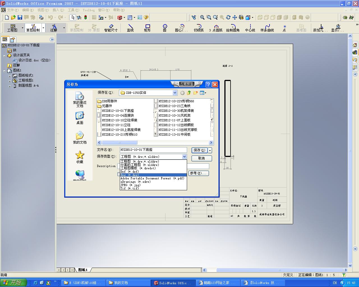Select the 3 Point Arc (3点圆弧) tool
The height and width of the screenshot is (287, 359).
(x=216, y=28)
